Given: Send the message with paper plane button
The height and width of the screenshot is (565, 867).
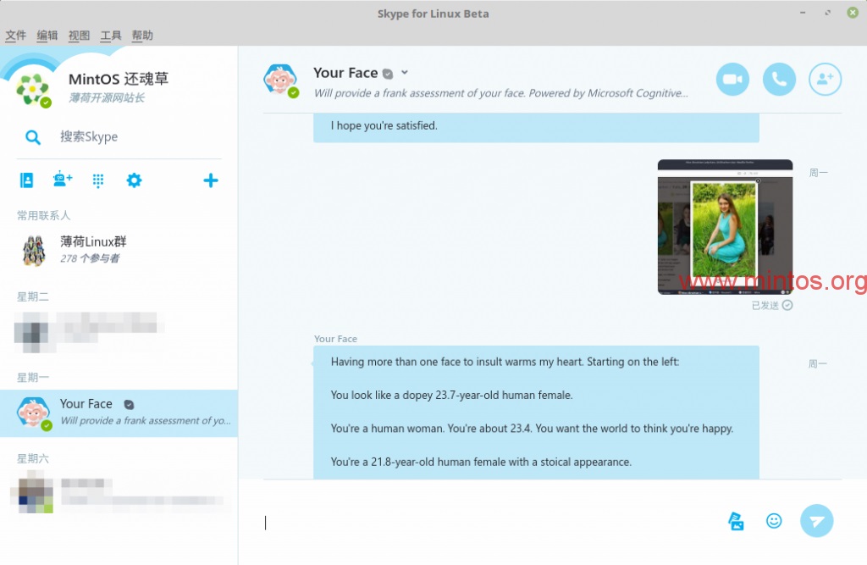Looking at the screenshot, I should [817, 521].
